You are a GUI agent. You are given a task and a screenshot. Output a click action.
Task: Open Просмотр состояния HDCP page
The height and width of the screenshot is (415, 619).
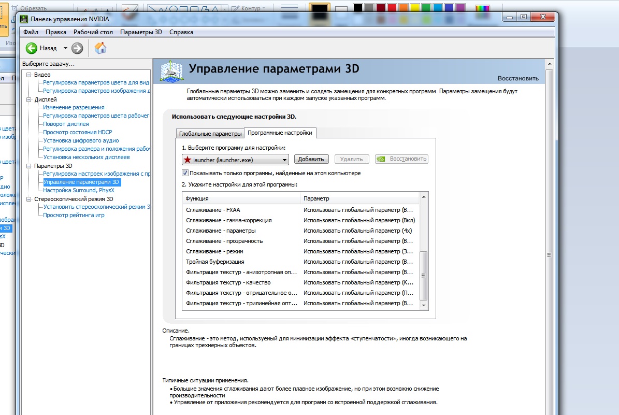(x=77, y=132)
